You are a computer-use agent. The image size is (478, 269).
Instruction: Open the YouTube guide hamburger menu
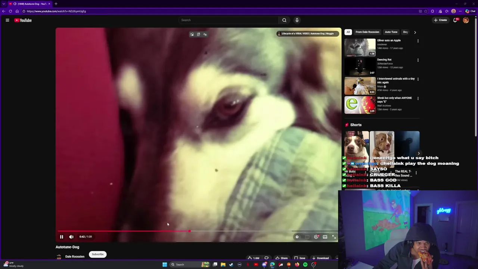coord(7,20)
